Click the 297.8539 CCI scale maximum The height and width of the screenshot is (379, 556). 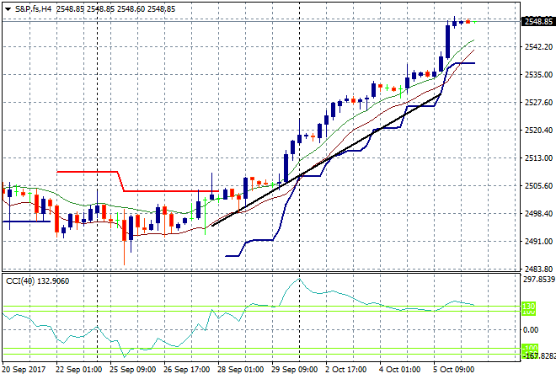[x=538, y=280]
